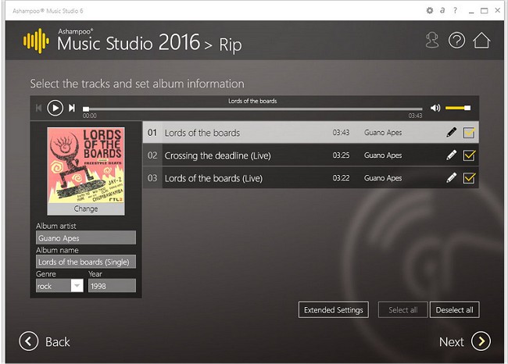
Task: Click Guano Apes artist on track 03
Action: pyautogui.click(x=383, y=178)
